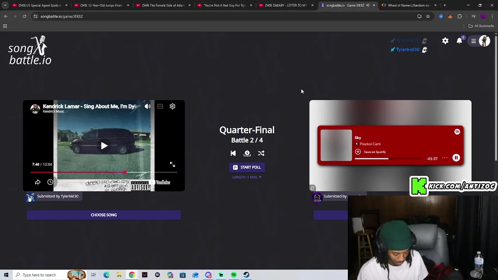
Task: Start the poll for this battle
Action: (x=247, y=167)
